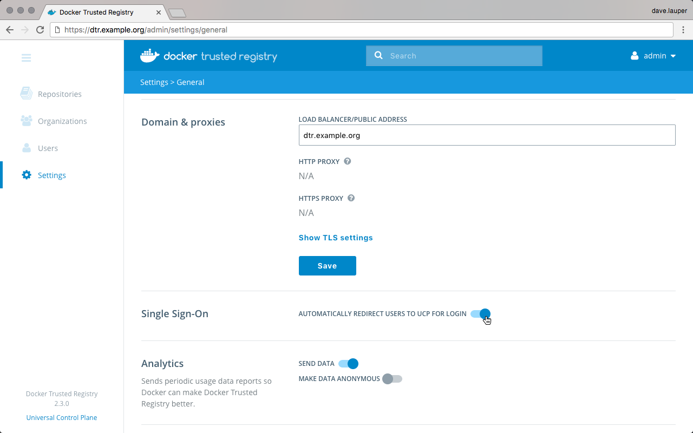Disable automatic redirect to UCP login toggle
The image size is (693, 433).
(x=480, y=314)
